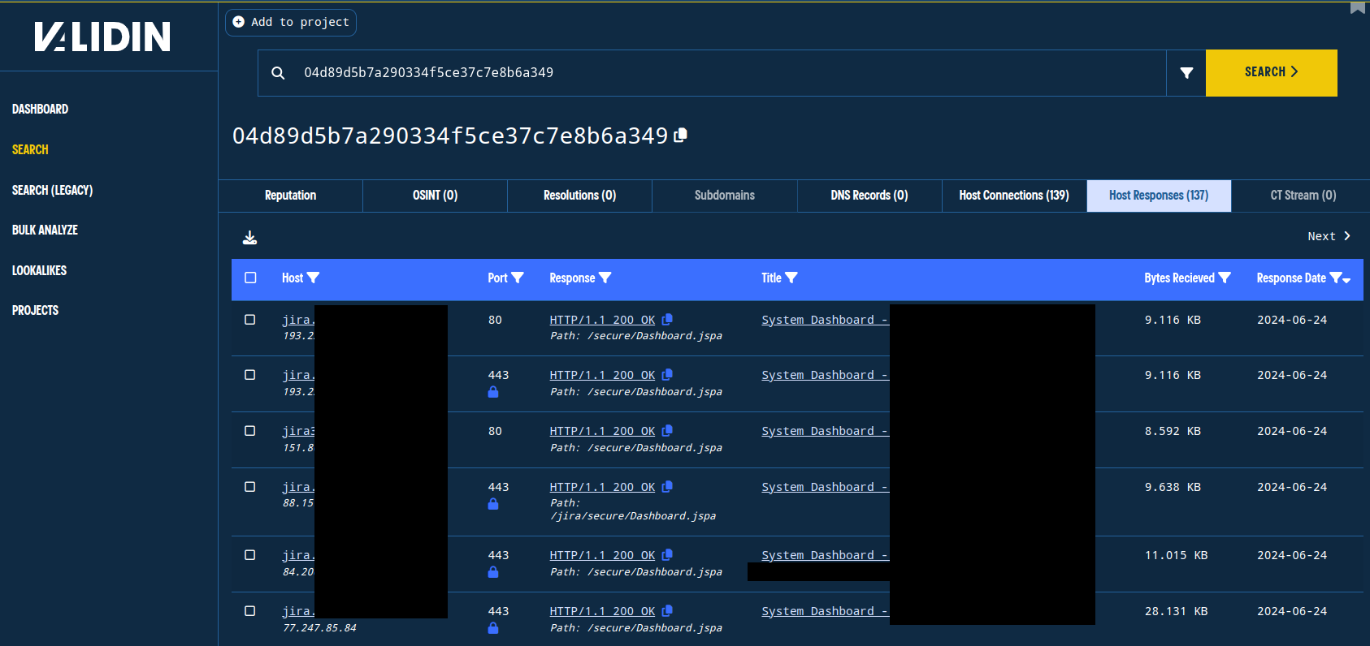Copy response of the 9.116 KB port 80 row

point(667,320)
